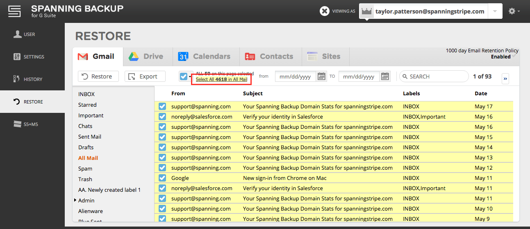Expand the Admin label in folder list
530x229 pixels.
[x=75, y=200]
